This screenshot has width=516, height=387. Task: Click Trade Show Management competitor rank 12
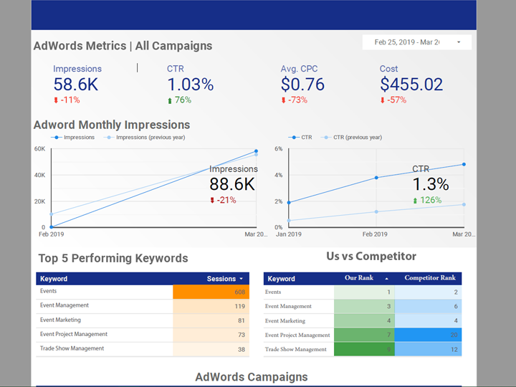pos(428,350)
